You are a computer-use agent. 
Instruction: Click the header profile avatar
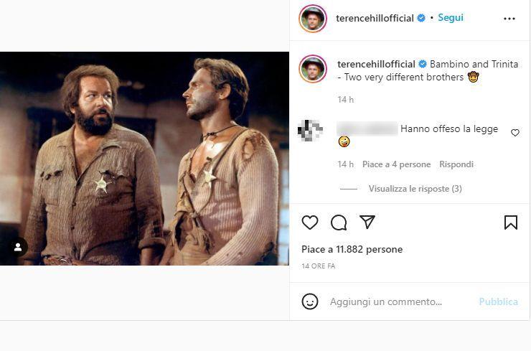pos(313,19)
